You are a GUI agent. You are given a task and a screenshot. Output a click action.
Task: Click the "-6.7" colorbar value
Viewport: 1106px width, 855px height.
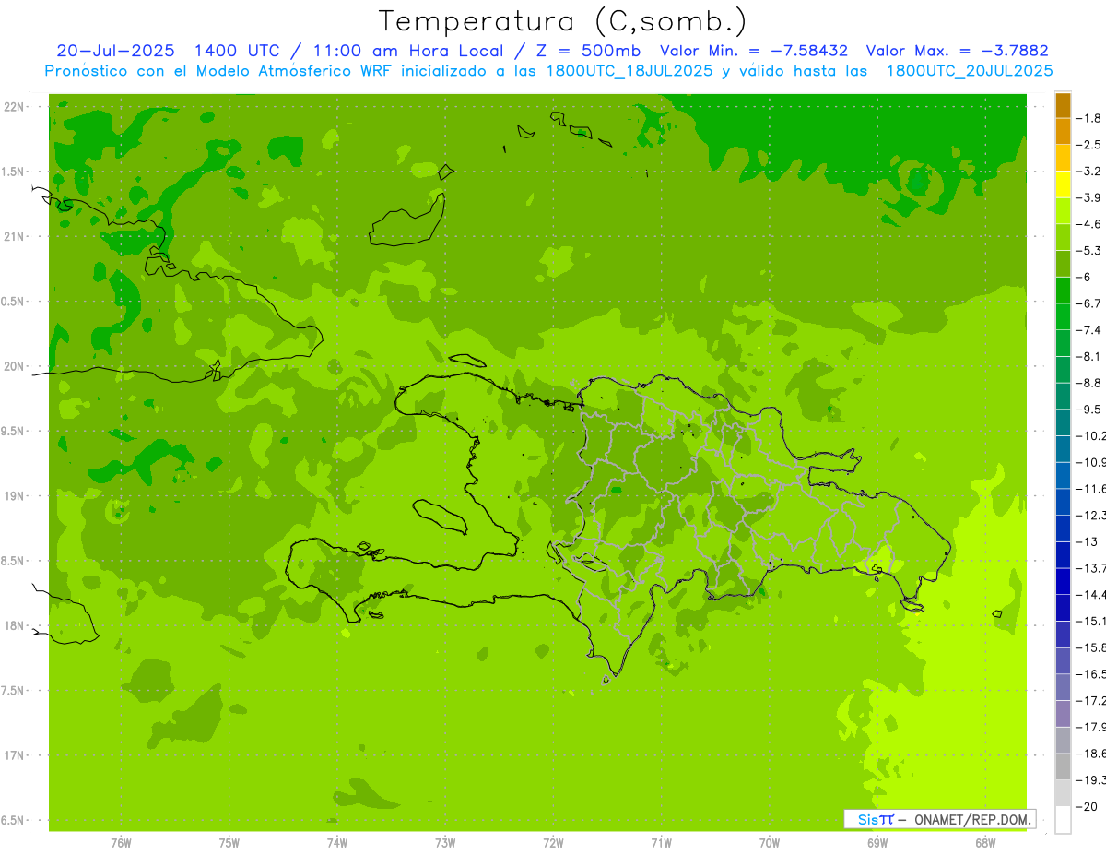[1088, 303]
